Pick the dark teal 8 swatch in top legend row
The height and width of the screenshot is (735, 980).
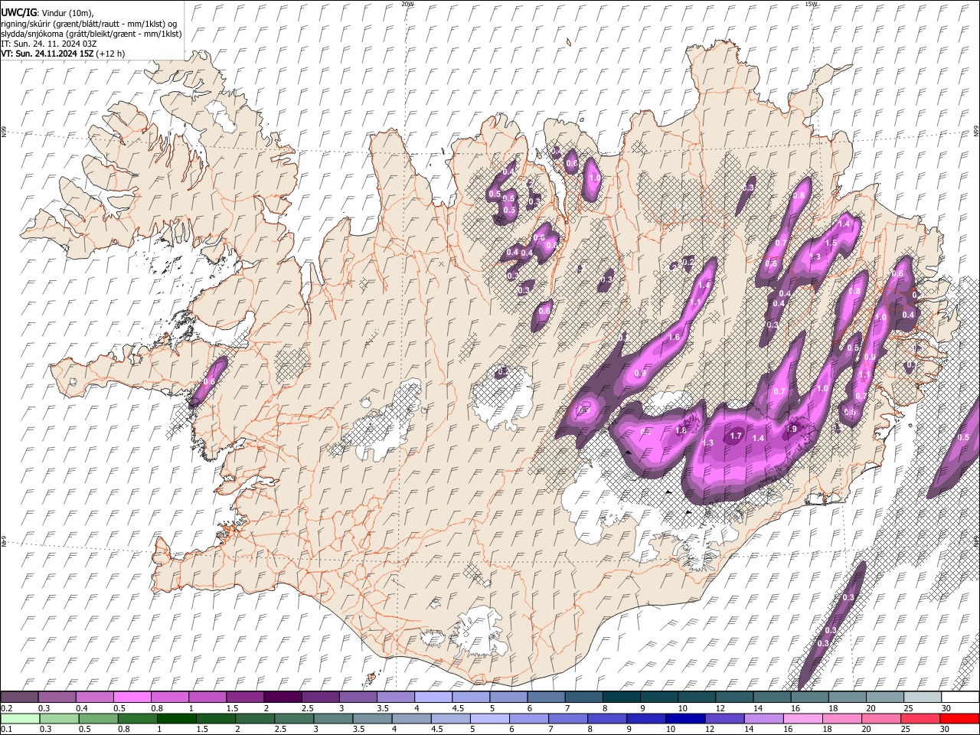coord(622,697)
